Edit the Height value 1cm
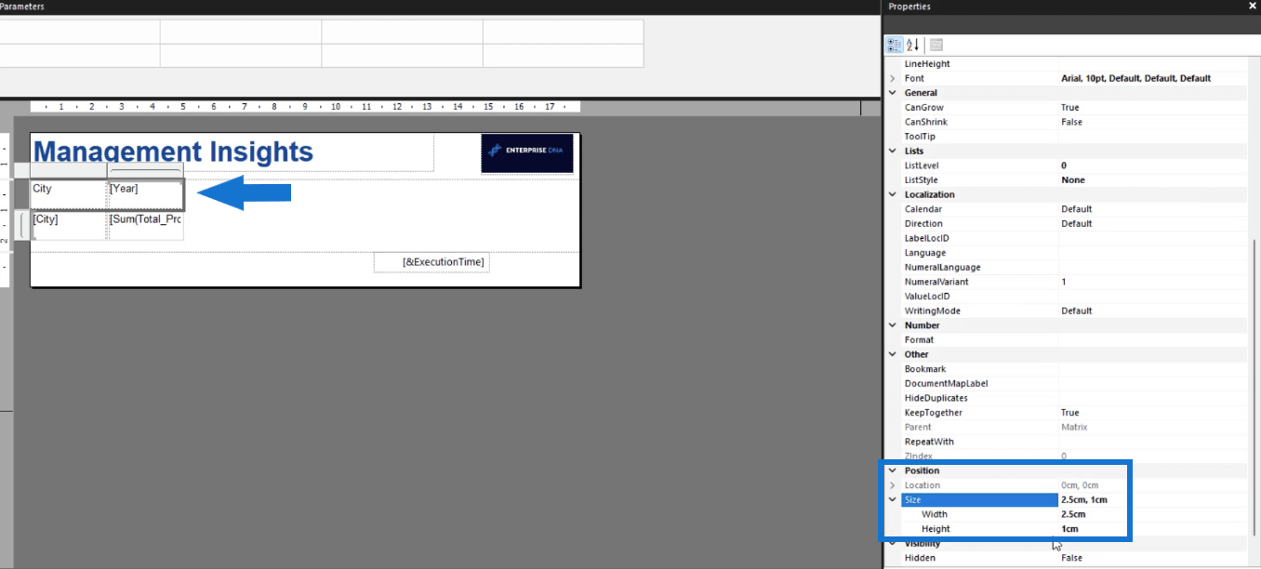The height and width of the screenshot is (569, 1261). click(x=1153, y=529)
